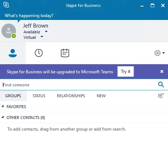Open the Options gear icon
This screenshot has height=148, width=168.
pyautogui.click(x=157, y=53)
